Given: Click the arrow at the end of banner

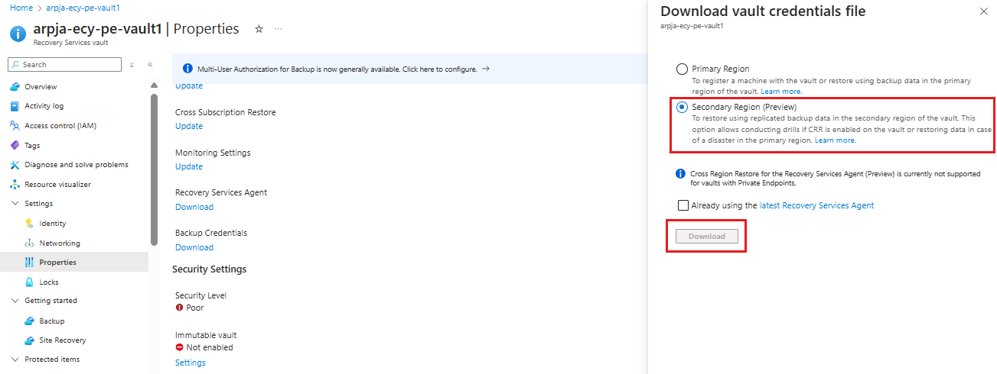Looking at the screenshot, I should pos(486,69).
